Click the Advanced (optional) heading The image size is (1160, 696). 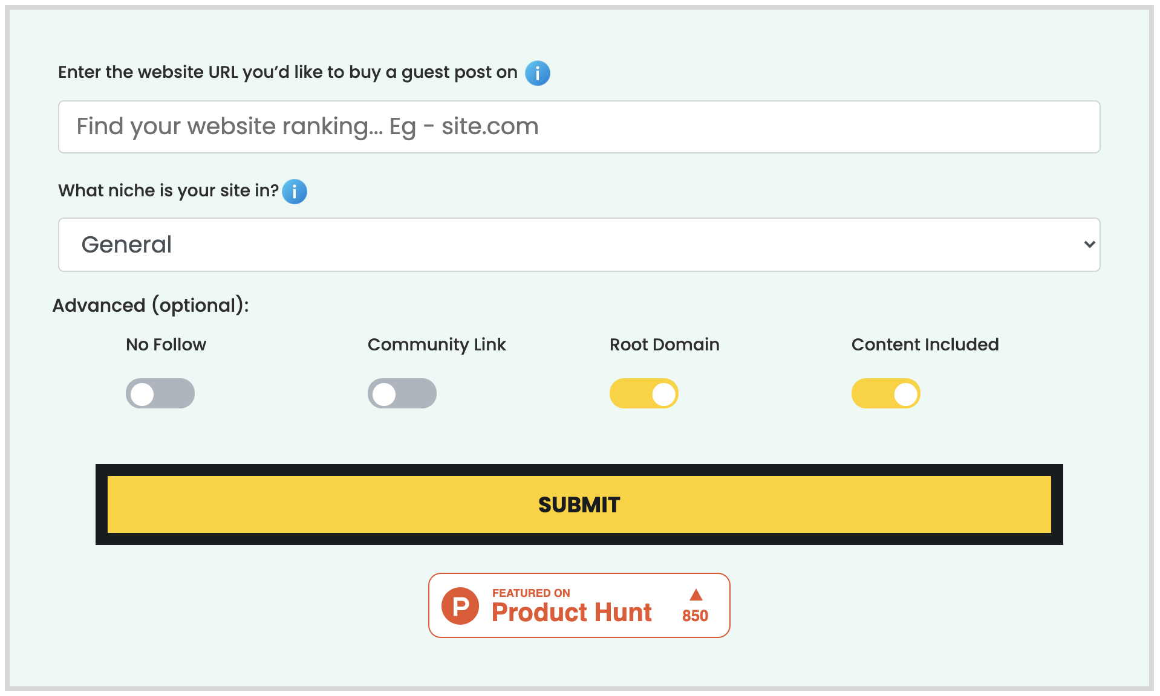coord(151,306)
